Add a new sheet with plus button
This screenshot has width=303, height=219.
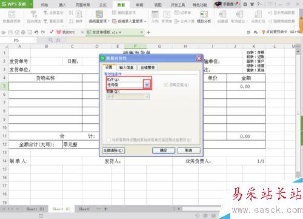coord(105,209)
